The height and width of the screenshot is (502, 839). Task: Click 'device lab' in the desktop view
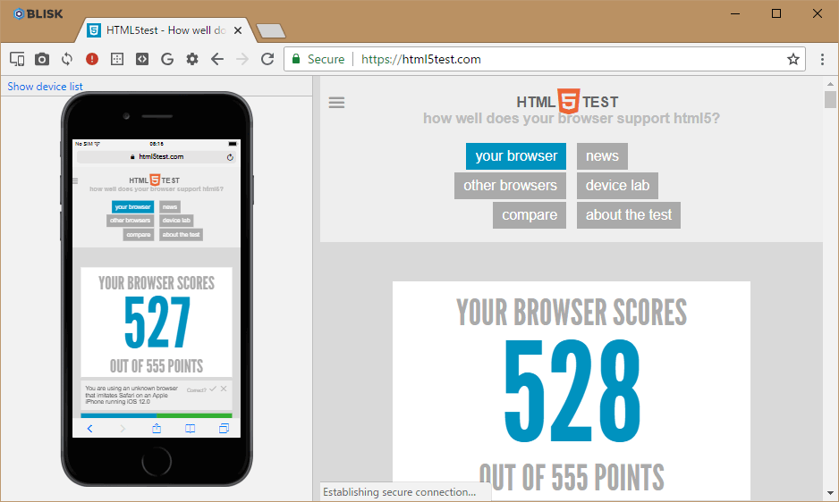pyautogui.click(x=617, y=186)
